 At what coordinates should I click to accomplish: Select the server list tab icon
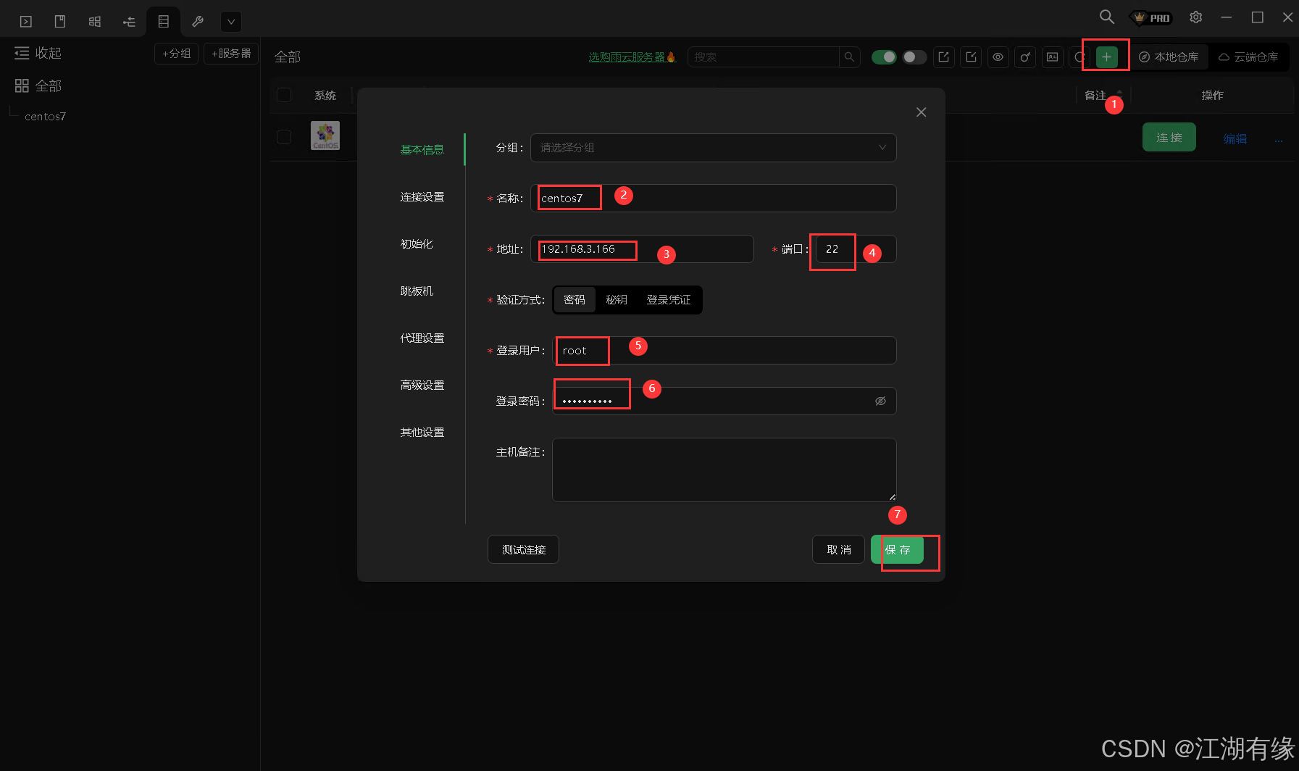point(164,22)
